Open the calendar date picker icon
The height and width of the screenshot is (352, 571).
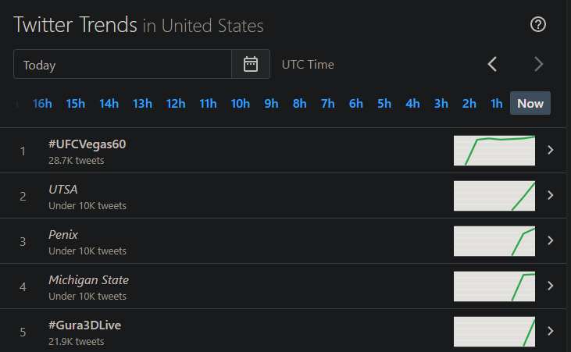(251, 64)
